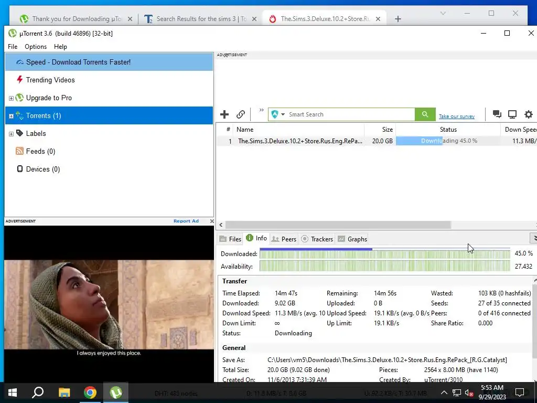Click the Downloaded pieces bar
537x403 pixels.
click(x=384, y=254)
